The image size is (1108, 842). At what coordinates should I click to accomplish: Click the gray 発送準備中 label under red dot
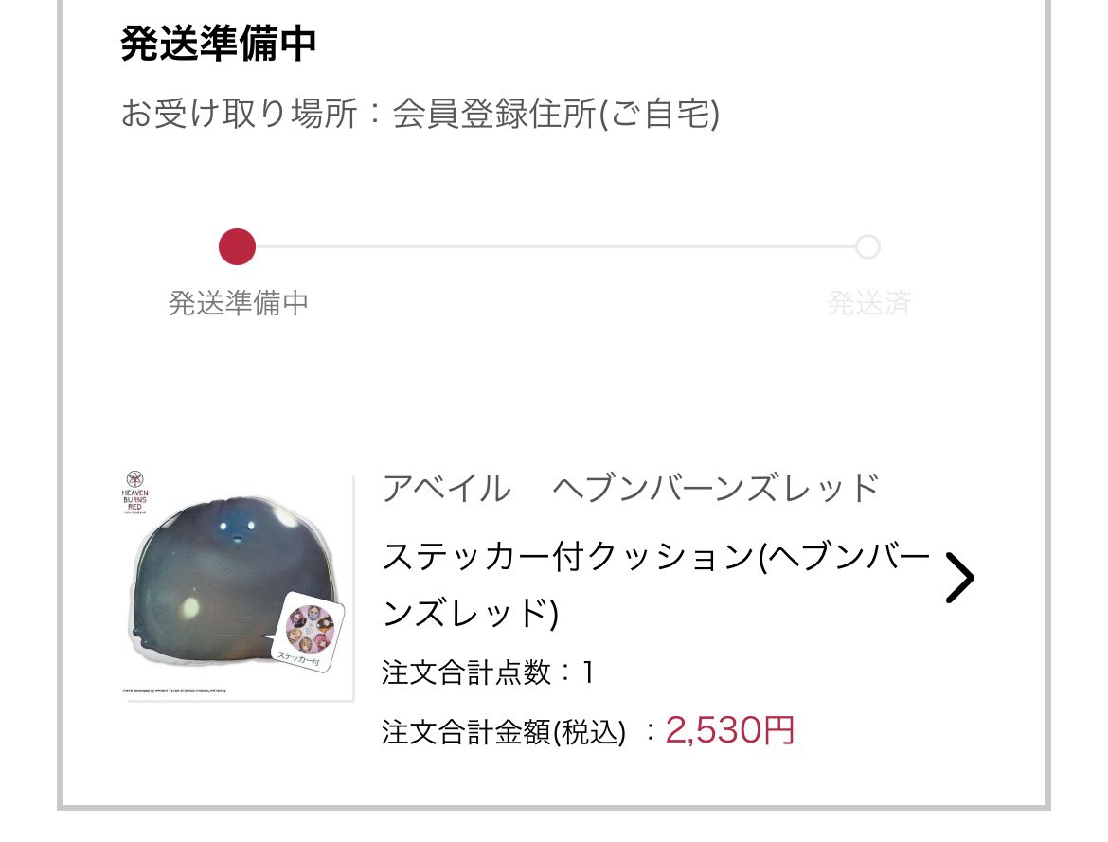click(x=238, y=303)
